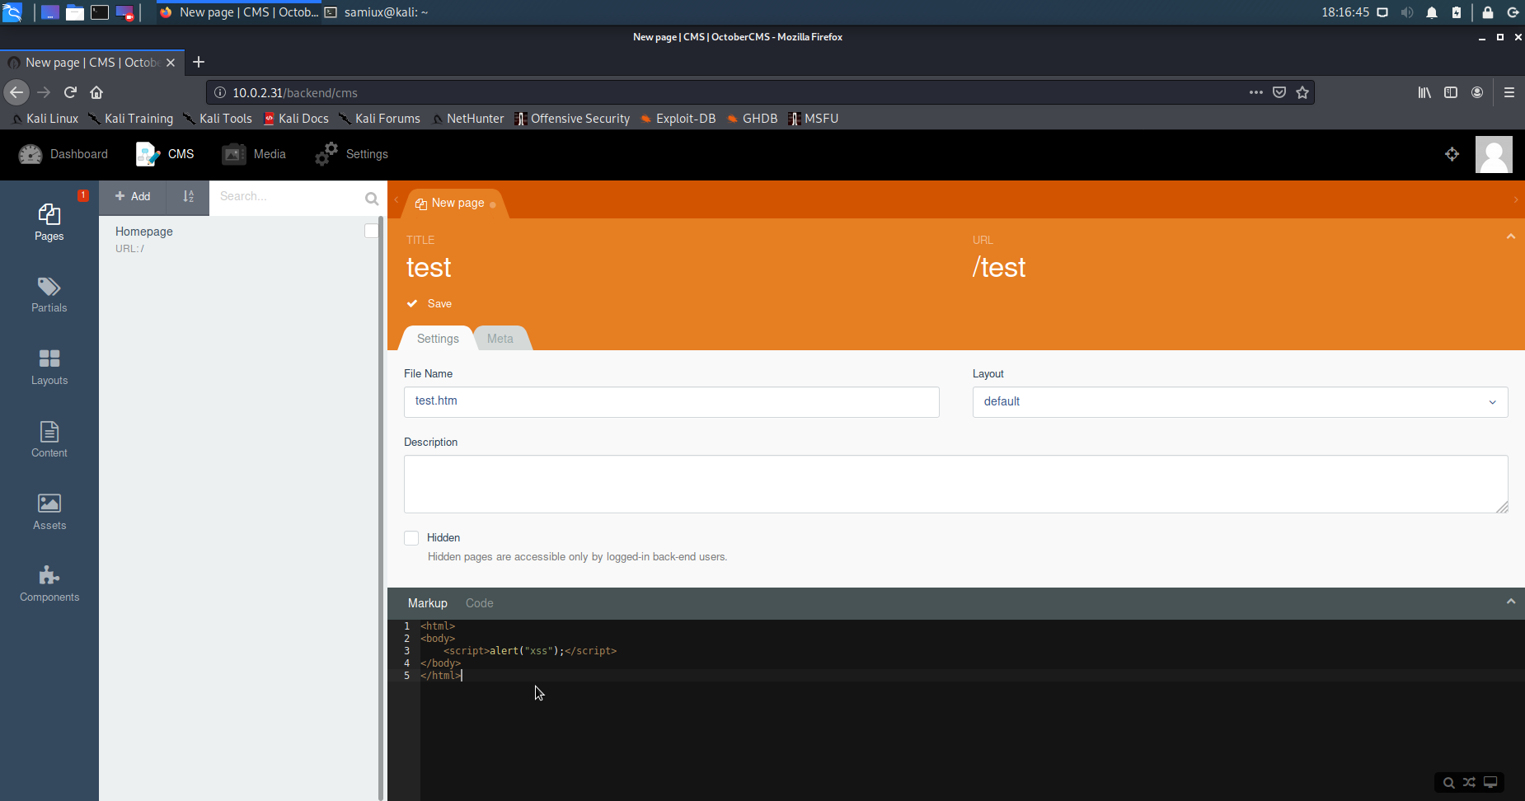Open the Layout dropdown
1525x801 pixels.
pos(1240,401)
